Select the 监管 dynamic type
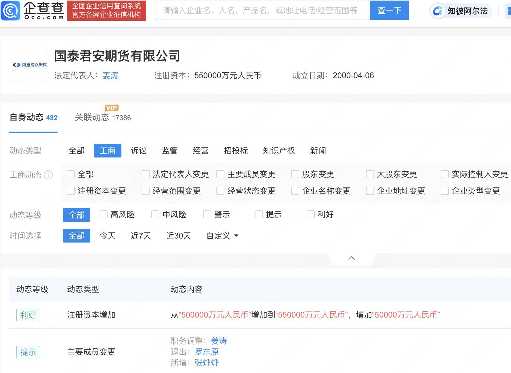 pos(170,151)
